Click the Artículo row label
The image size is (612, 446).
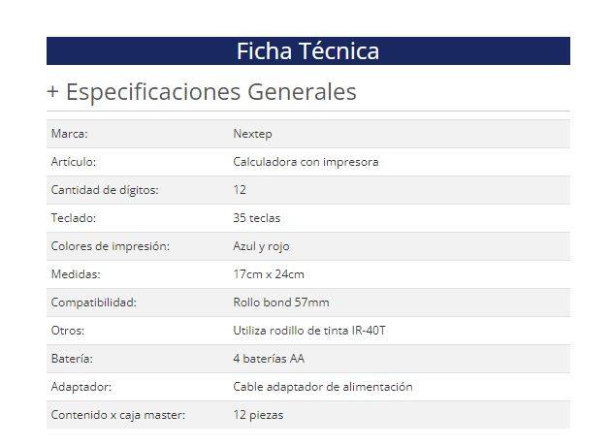[x=74, y=162]
